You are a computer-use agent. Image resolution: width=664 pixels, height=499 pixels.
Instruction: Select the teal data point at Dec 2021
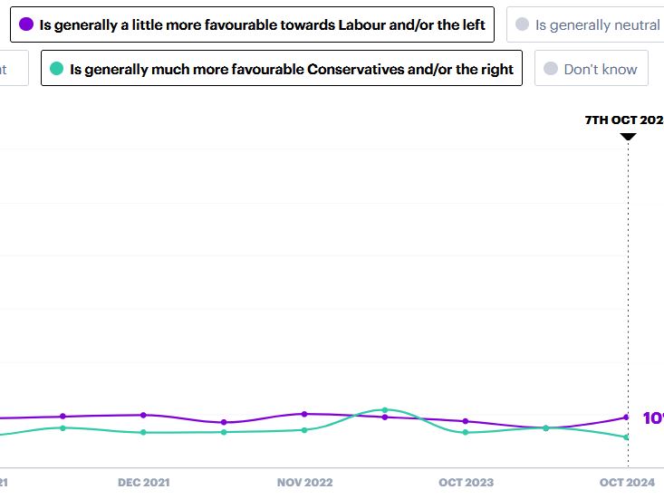click(x=143, y=433)
